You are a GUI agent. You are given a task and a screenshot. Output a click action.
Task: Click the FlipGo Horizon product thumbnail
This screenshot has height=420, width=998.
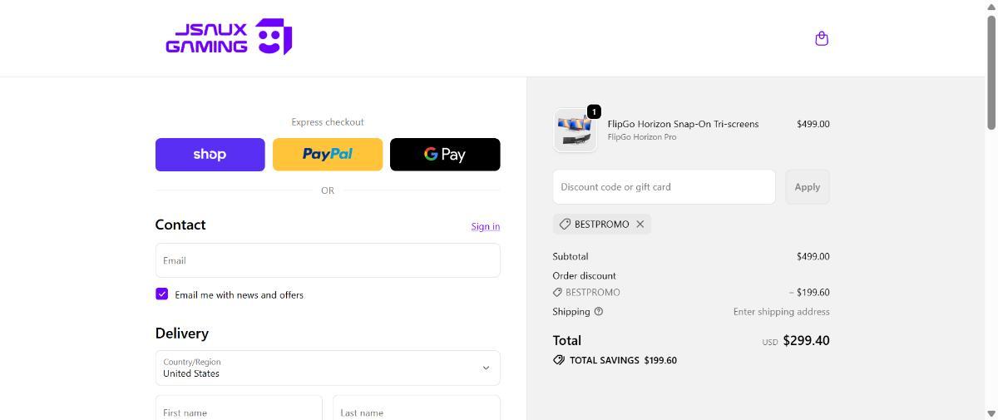pos(576,131)
